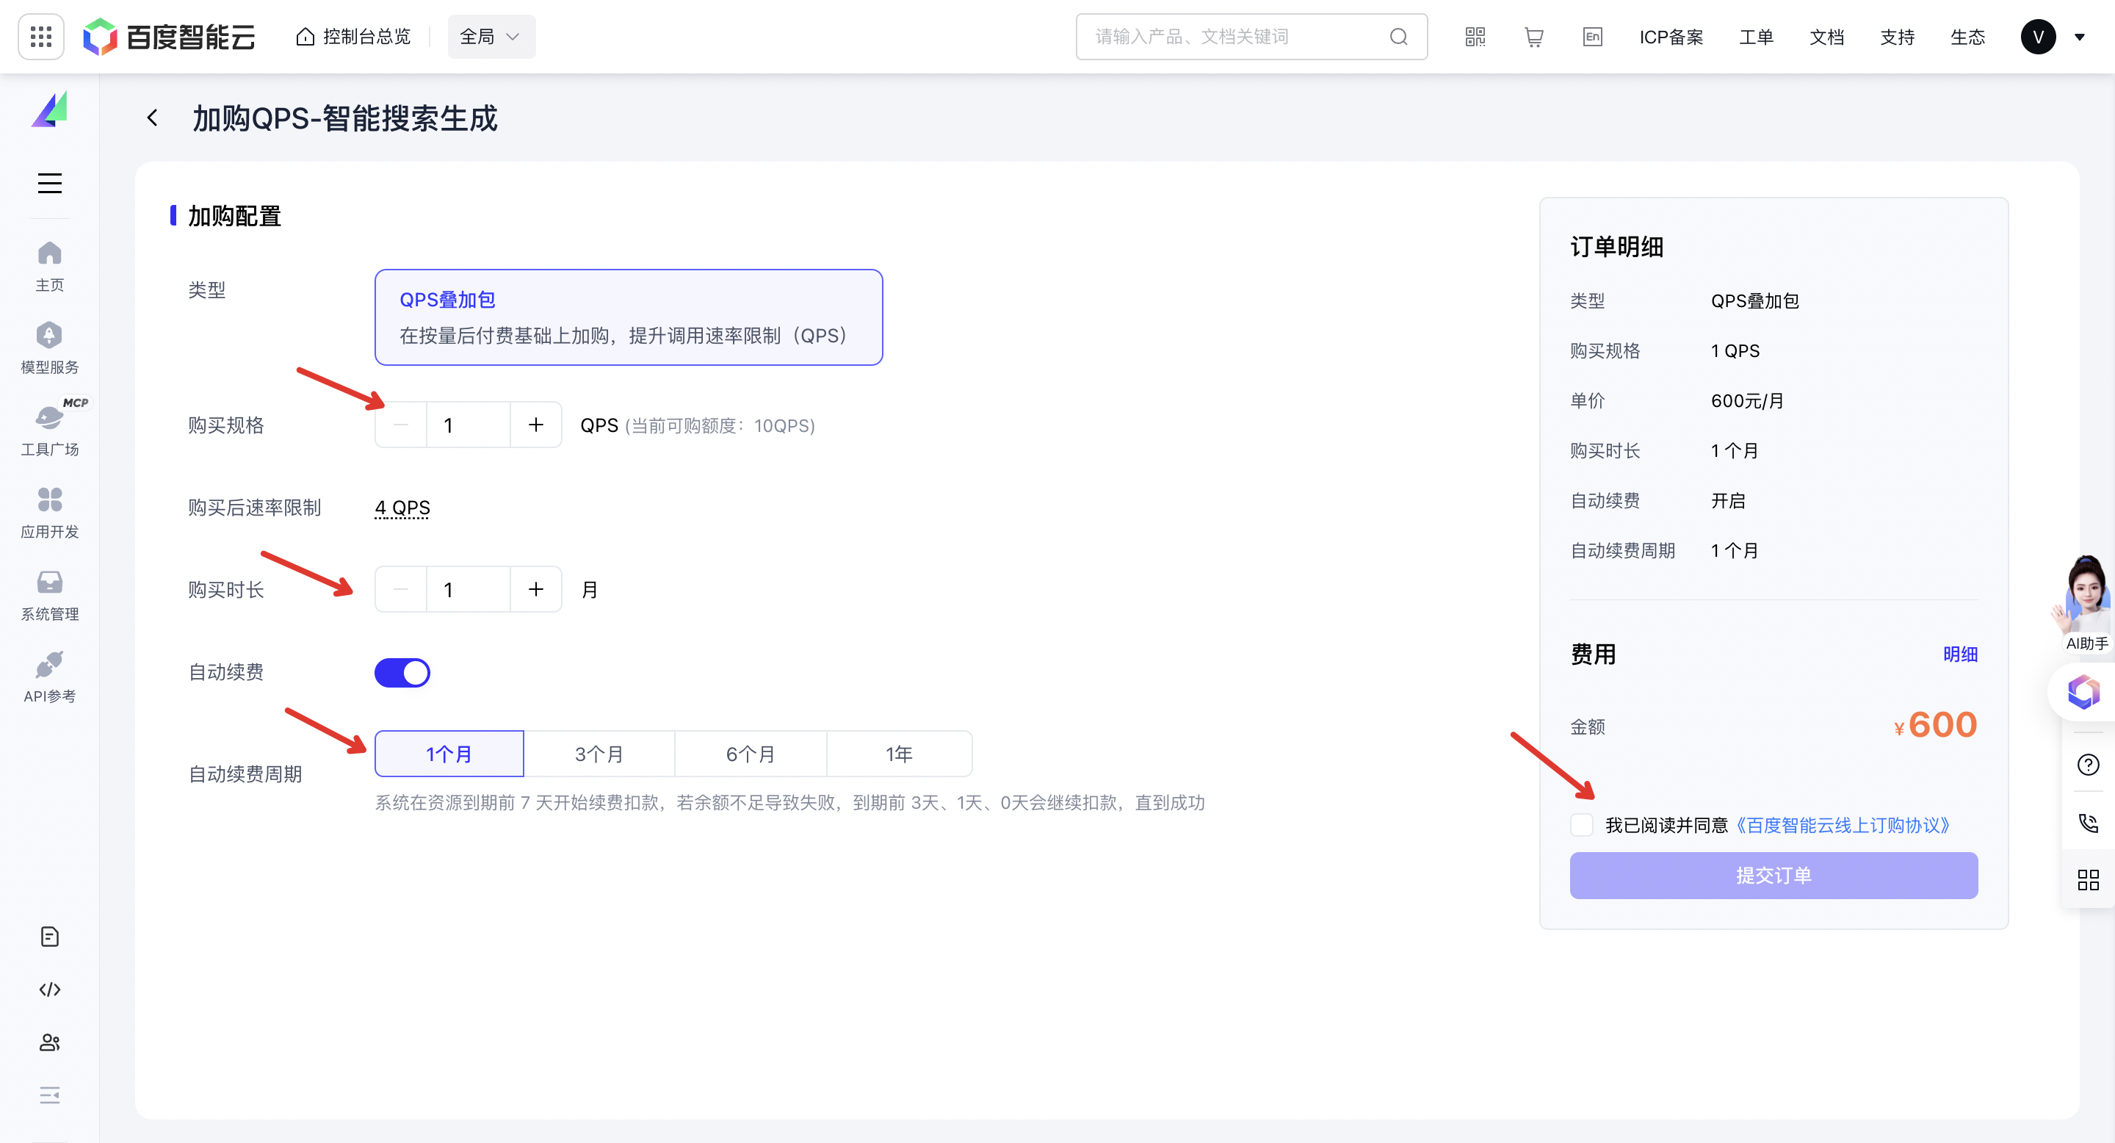The height and width of the screenshot is (1143, 2115).
Task: Open the shopping cart icon
Action: click(1533, 37)
